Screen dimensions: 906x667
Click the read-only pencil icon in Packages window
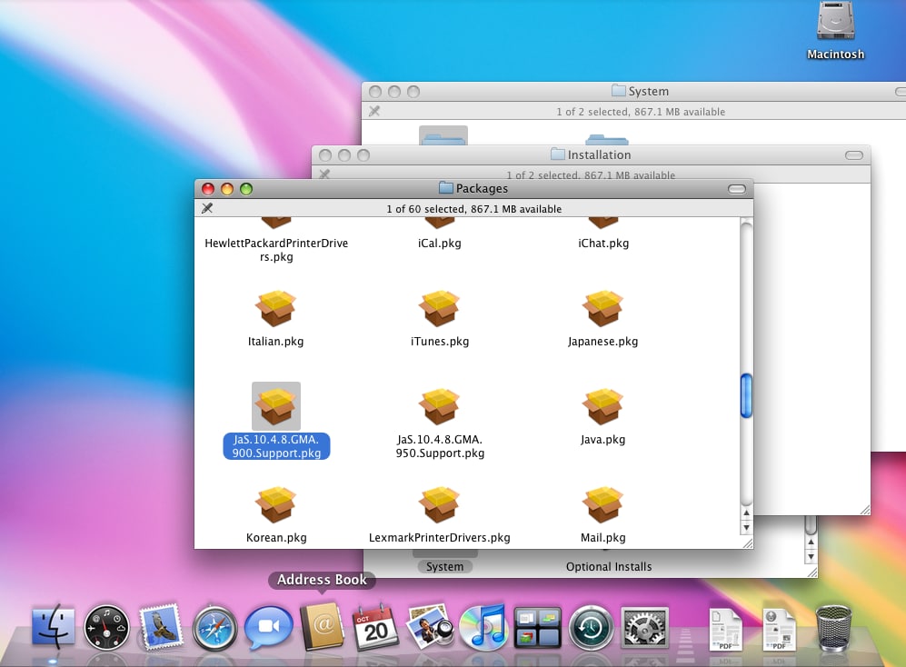tap(207, 208)
